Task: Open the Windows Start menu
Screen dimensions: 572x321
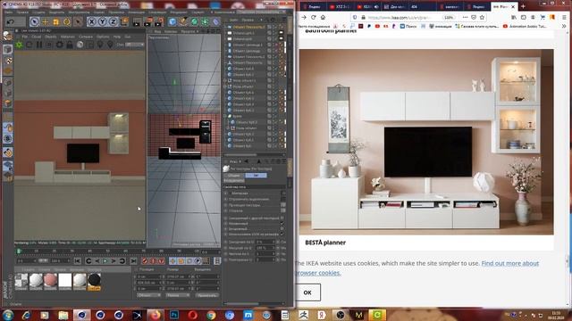Action: click(x=8, y=315)
